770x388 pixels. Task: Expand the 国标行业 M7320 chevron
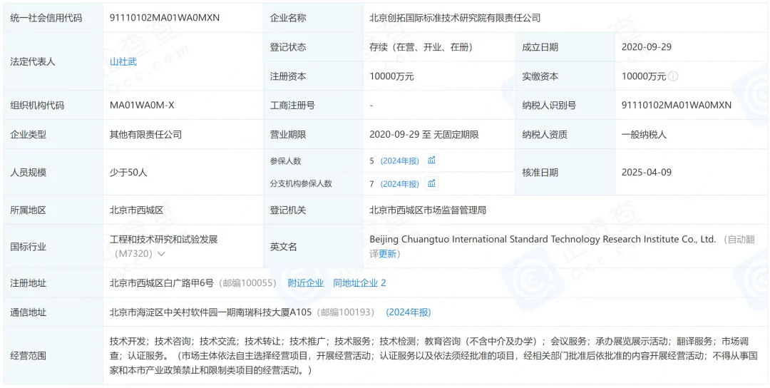[x=160, y=254]
